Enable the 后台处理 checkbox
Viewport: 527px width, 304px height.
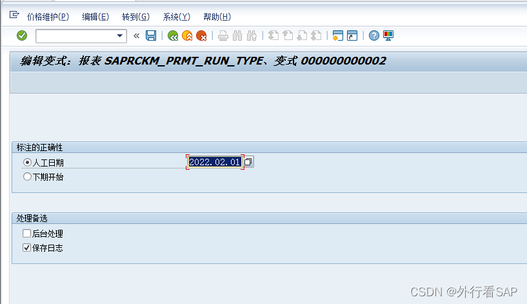click(26, 234)
